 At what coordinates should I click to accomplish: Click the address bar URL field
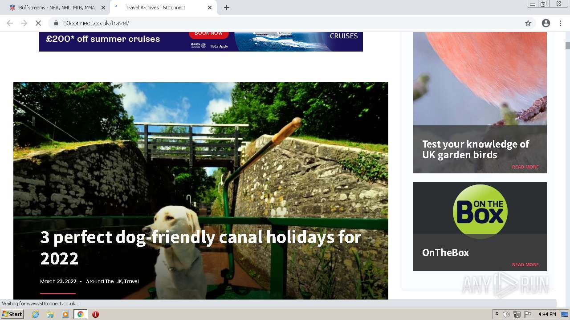(285, 23)
